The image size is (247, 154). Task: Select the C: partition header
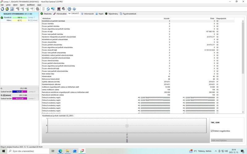(19, 88)
